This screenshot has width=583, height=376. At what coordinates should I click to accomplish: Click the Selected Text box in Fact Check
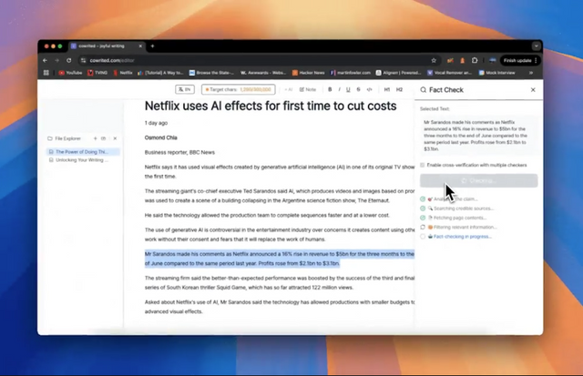coord(478,136)
